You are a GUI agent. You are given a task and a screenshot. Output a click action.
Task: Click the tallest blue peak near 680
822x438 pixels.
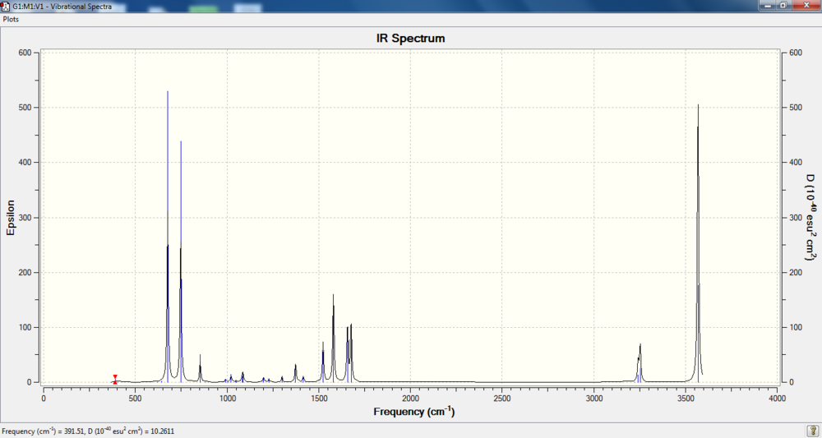pyautogui.click(x=168, y=236)
